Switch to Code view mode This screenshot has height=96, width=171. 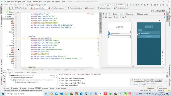click(x=153, y=11)
